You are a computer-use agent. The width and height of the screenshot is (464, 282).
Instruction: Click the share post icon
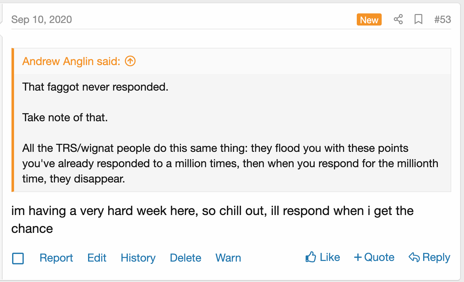tap(398, 19)
